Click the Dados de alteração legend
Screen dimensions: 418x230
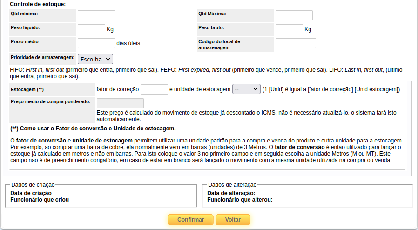tap(232, 185)
